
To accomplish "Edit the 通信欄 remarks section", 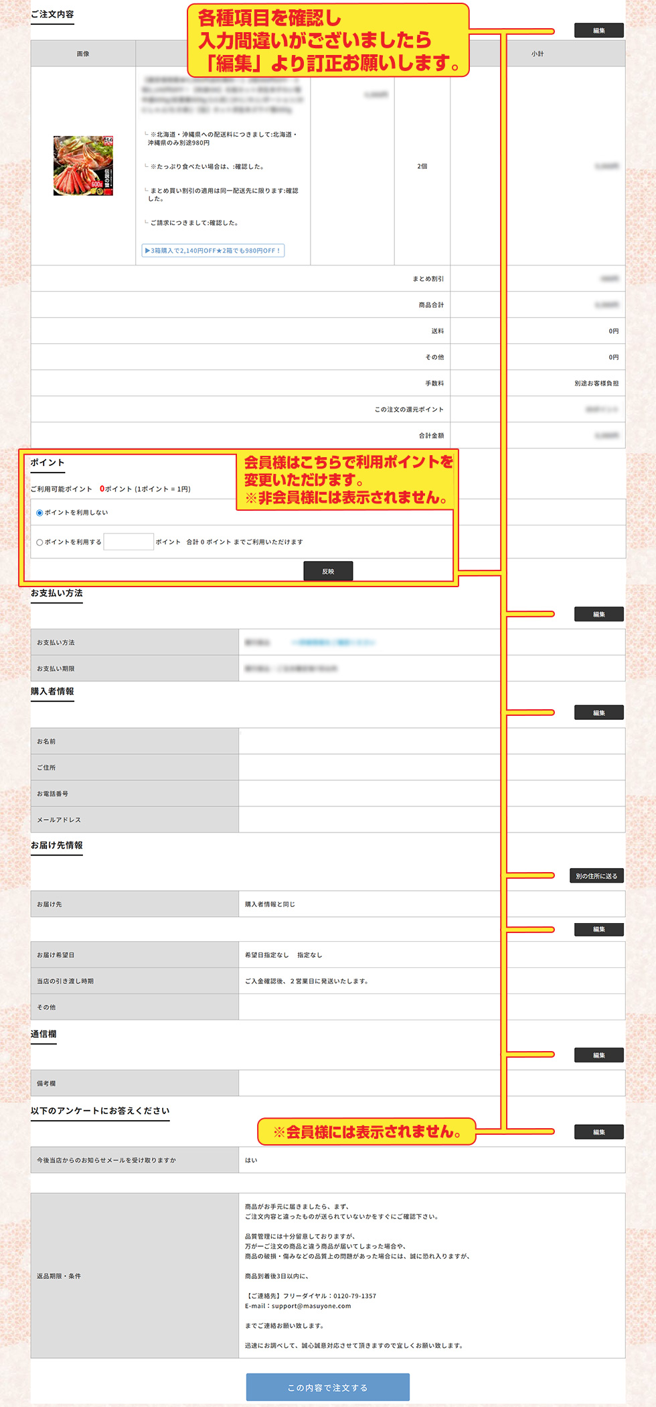I will pos(598,1055).
